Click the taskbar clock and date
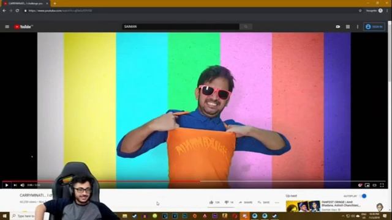Screen dimensions: 392x220 pos(374,216)
